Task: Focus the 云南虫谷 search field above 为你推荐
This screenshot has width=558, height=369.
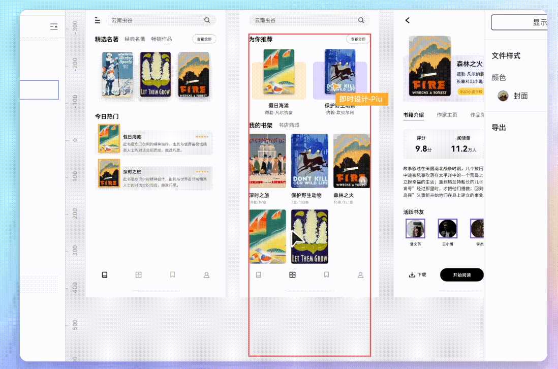Action: [x=309, y=20]
